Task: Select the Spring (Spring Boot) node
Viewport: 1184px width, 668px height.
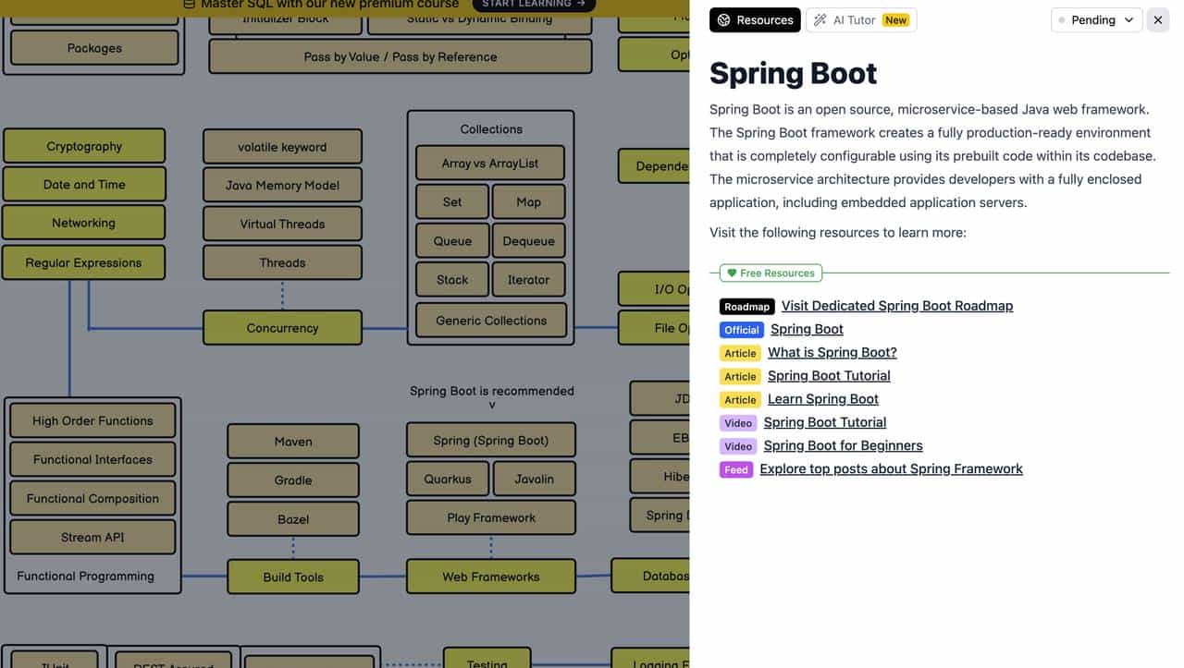Action: coord(490,441)
